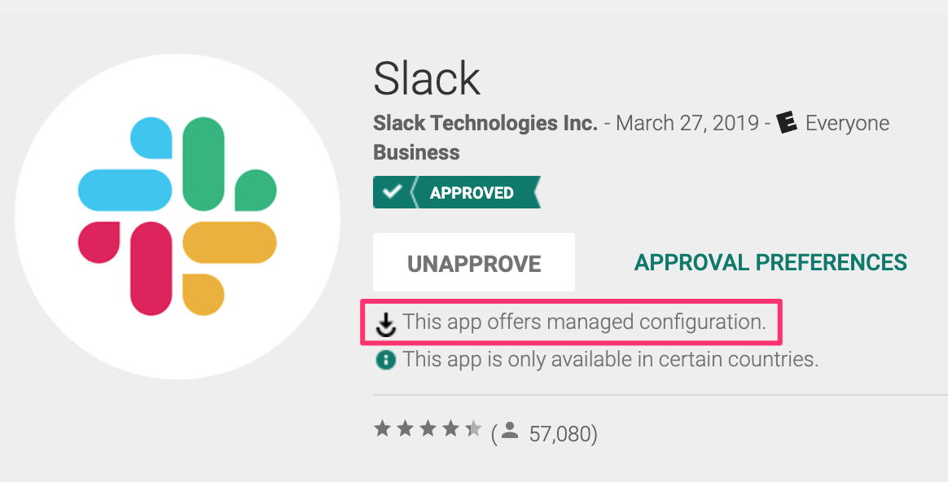Click the third rating star
Screen dimensions: 948x482
428,429
